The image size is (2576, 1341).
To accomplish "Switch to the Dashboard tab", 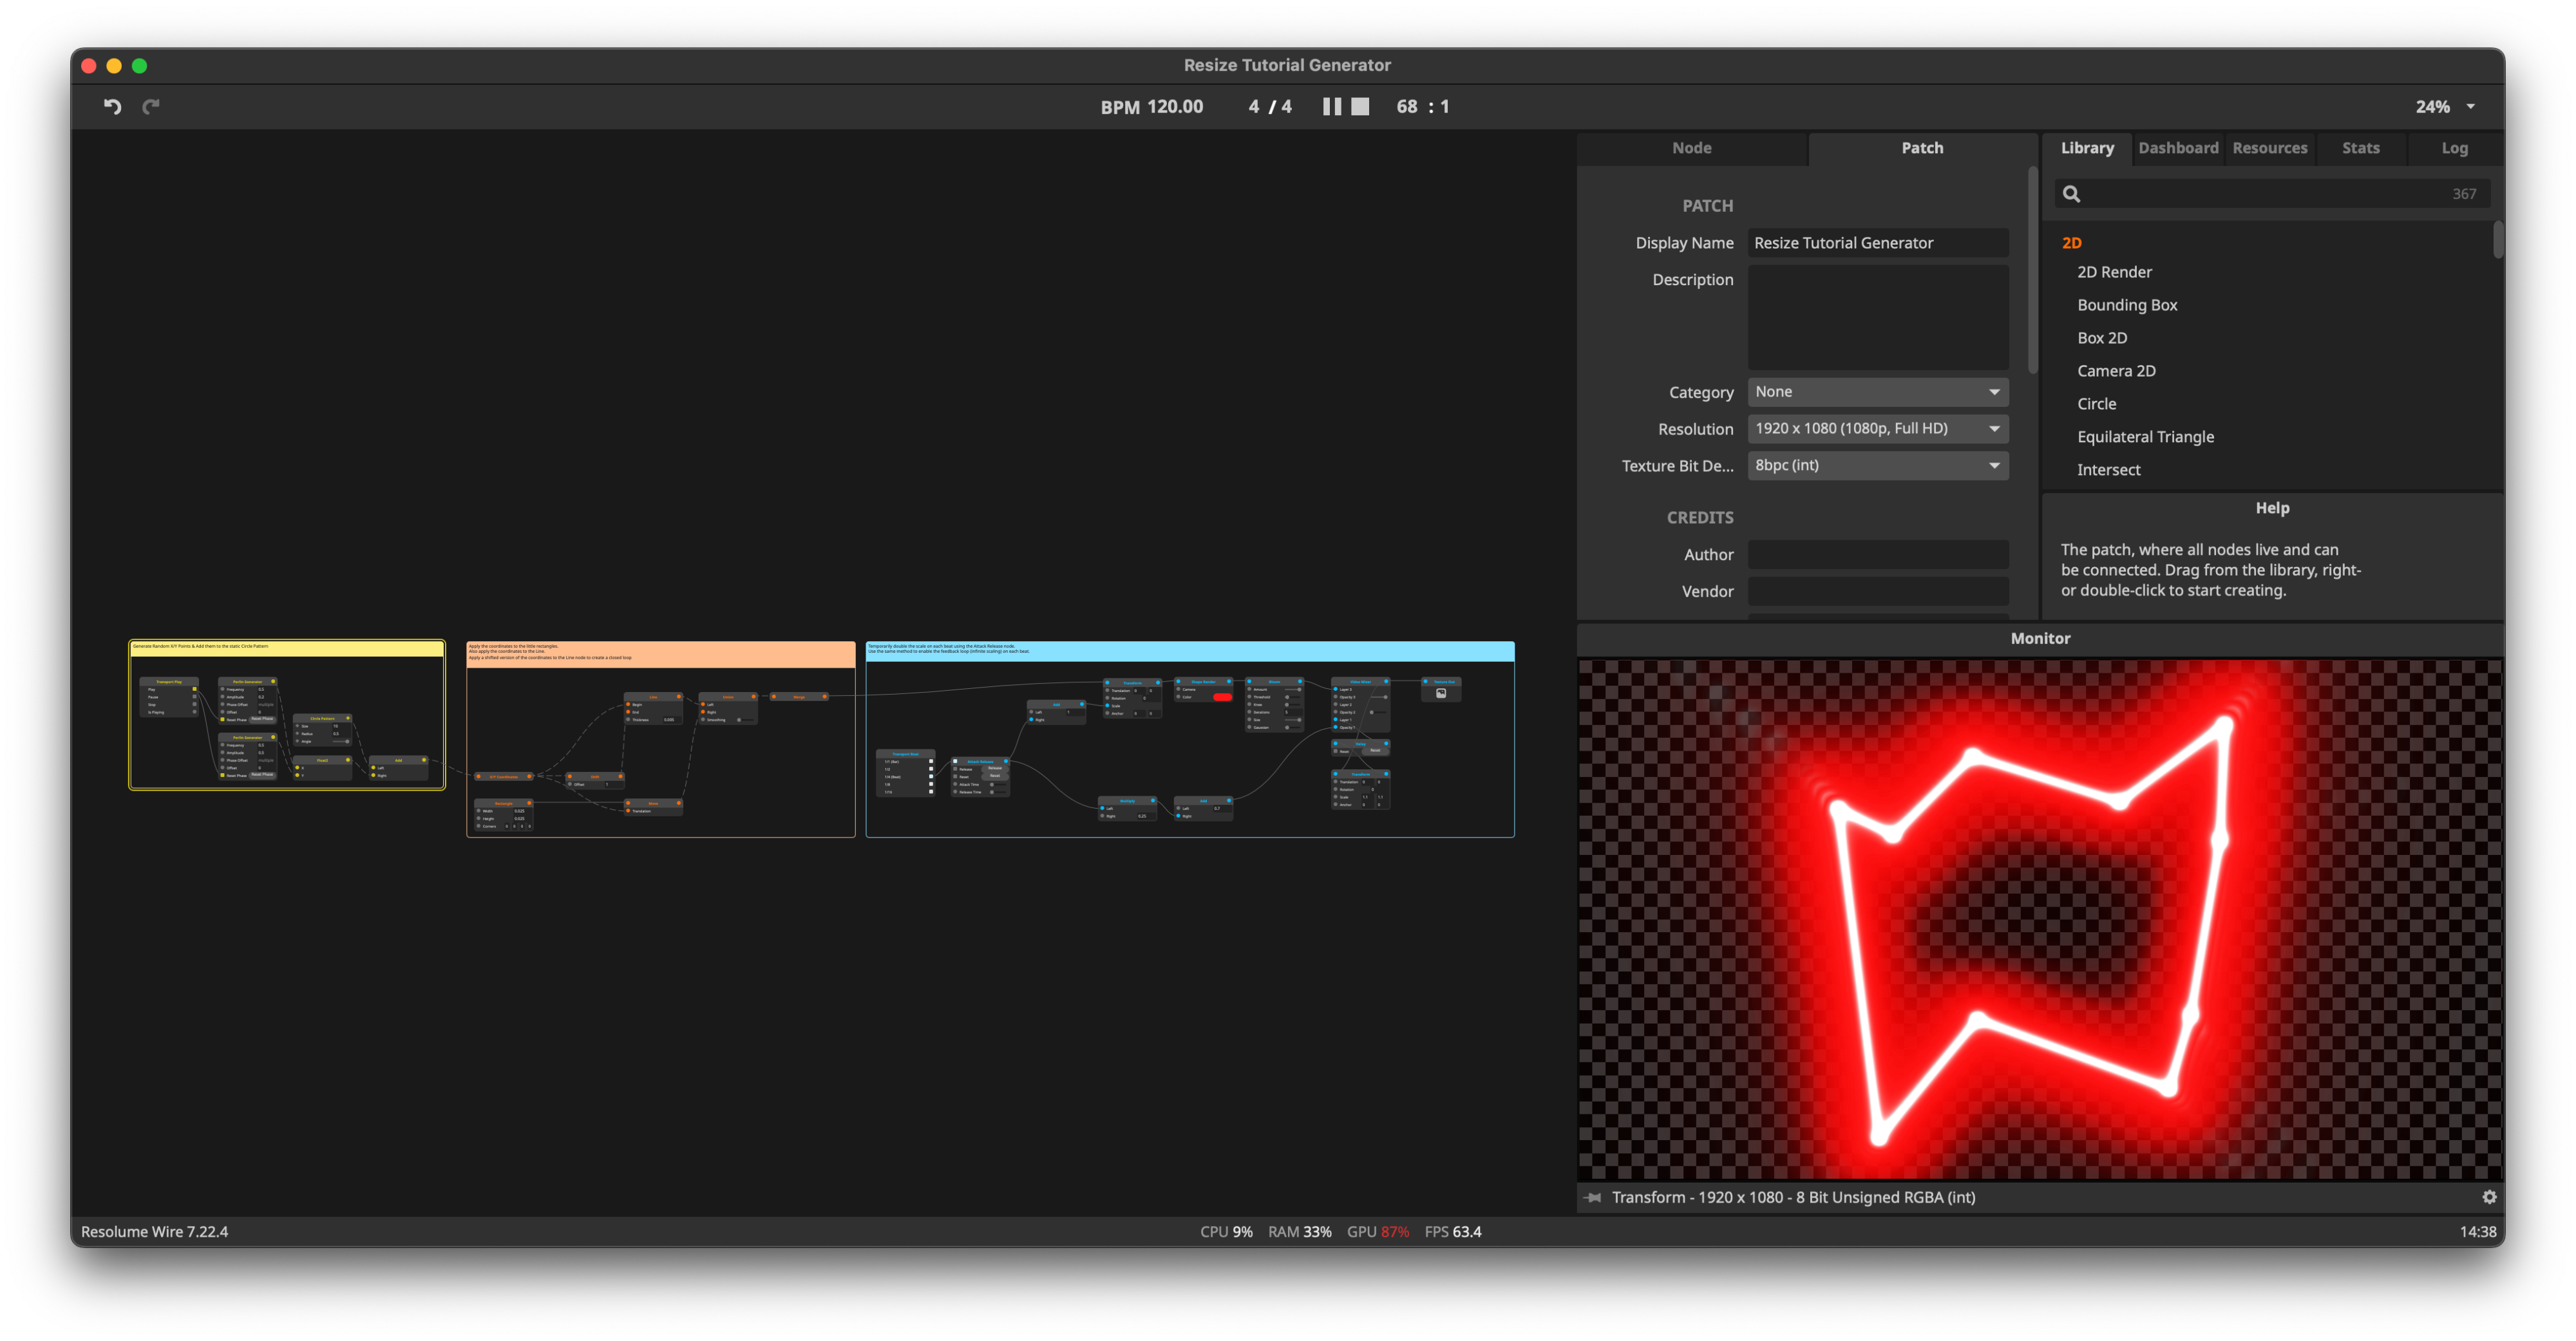I will (2177, 148).
